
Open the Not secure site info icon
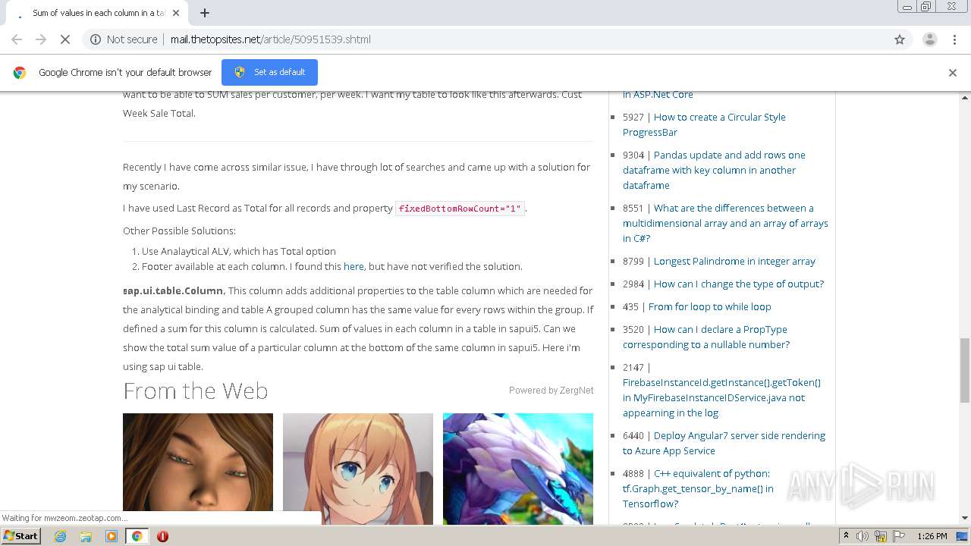tap(96, 39)
